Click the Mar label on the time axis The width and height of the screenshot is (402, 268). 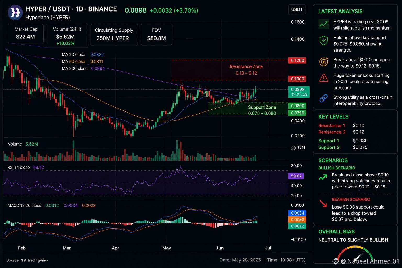click(67, 248)
